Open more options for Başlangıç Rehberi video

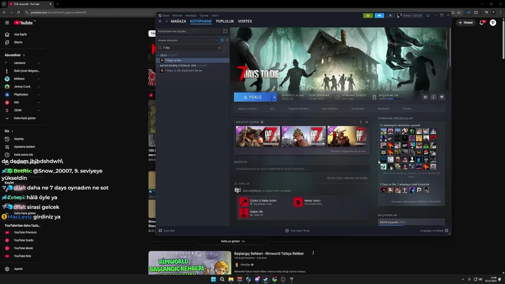[313, 253]
